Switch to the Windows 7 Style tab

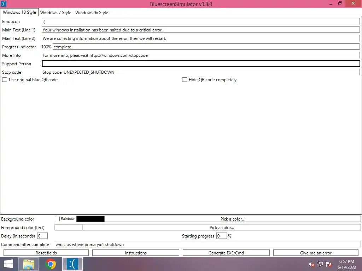coord(56,13)
